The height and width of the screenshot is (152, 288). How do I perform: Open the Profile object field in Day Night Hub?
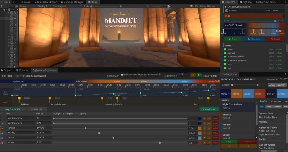[x=279, y=101]
